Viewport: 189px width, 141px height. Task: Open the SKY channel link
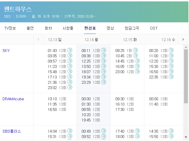(x=6, y=51)
